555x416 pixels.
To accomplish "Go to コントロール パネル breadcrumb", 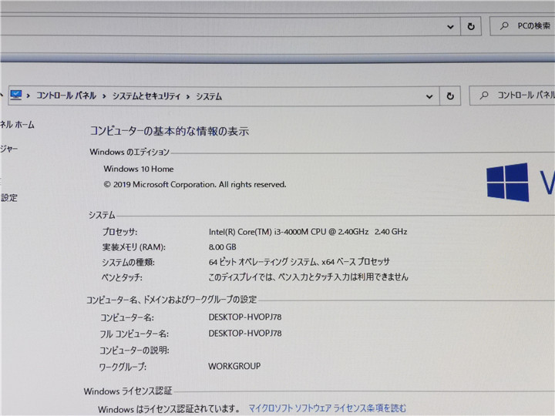I will [66, 96].
